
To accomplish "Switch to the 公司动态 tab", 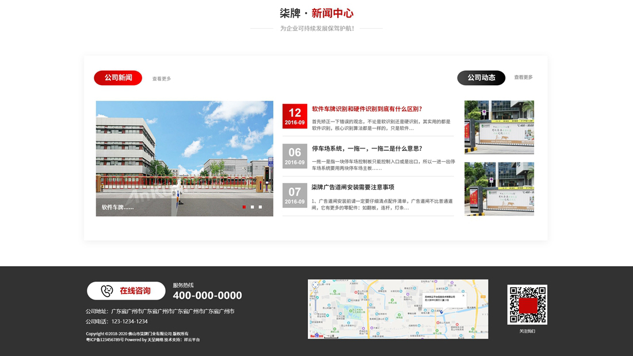I will click(x=481, y=78).
